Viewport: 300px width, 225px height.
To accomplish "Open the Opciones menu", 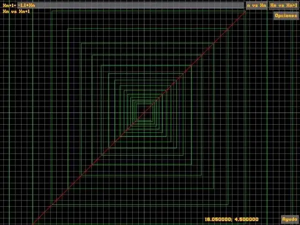I will pyautogui.click(x=285, y=15).
